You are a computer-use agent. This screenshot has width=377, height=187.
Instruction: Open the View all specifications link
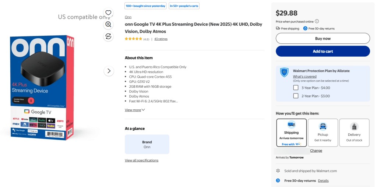click(x=141, y=160)
